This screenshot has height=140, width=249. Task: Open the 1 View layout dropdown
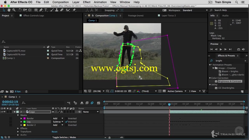pos(195,91)
